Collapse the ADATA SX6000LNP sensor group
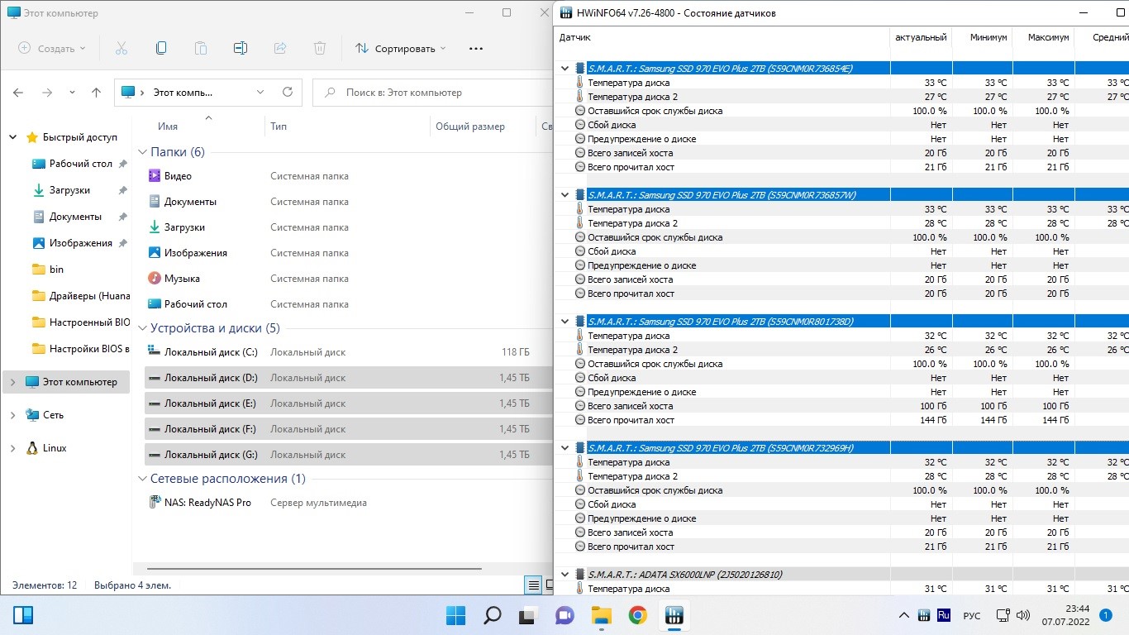Viewport: 1129px width, 635px height. pyautogui.click(x=564, y=574)
